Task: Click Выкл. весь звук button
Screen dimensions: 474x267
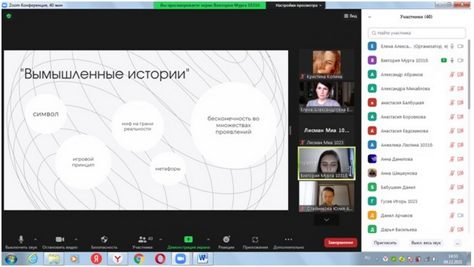Action: [426, 243]
